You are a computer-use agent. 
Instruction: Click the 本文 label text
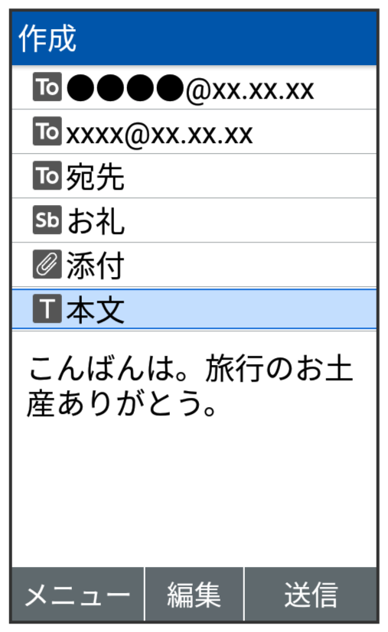[x=96, y=309]
